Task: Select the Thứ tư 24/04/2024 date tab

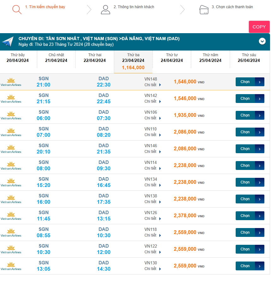Action: pos(172,58)
